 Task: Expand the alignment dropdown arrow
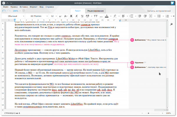127,16
